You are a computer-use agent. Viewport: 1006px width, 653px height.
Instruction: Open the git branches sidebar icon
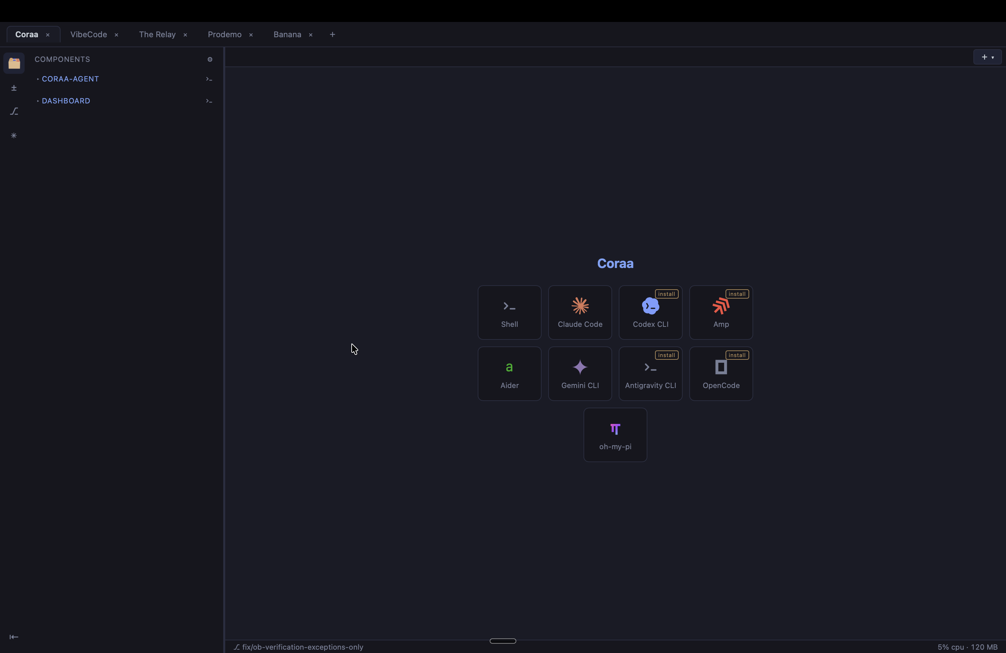coord(14,111)
